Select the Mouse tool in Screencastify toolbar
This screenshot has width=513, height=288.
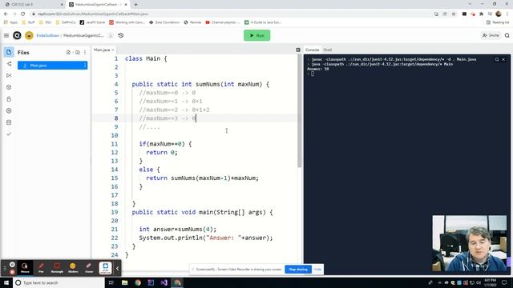pos(25,268)
